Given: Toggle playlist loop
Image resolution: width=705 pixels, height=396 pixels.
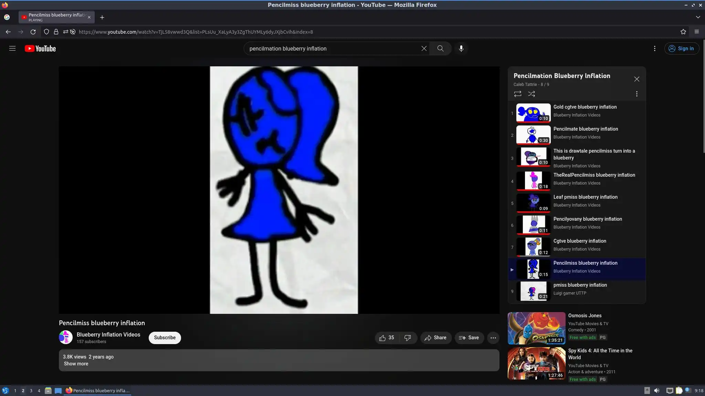Looking at the screenshot, I should pyautogui.click(x=517, y=94).
